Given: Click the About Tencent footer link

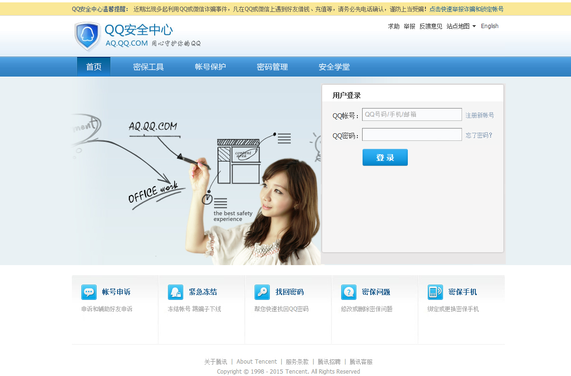Looking at the screenshot, I should coord(256,362).
